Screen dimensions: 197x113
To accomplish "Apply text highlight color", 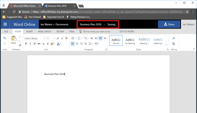I will coord(52,44).
